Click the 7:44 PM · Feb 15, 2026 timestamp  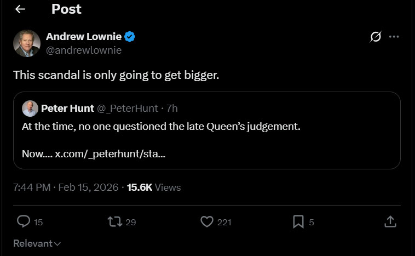click(66, 187)
